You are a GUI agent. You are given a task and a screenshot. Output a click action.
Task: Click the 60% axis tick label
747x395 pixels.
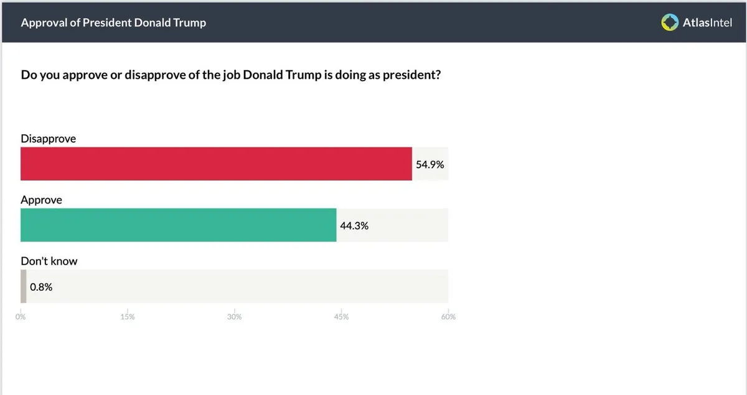click(448, 317)
